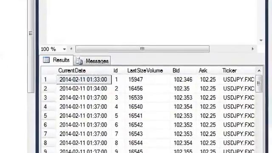Select the CurrentDate column header
Screen dimensions: 272x153
point(72,71)
